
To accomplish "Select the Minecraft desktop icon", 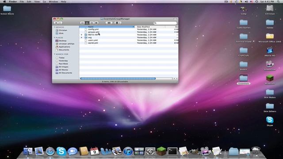I will point(270,79).
